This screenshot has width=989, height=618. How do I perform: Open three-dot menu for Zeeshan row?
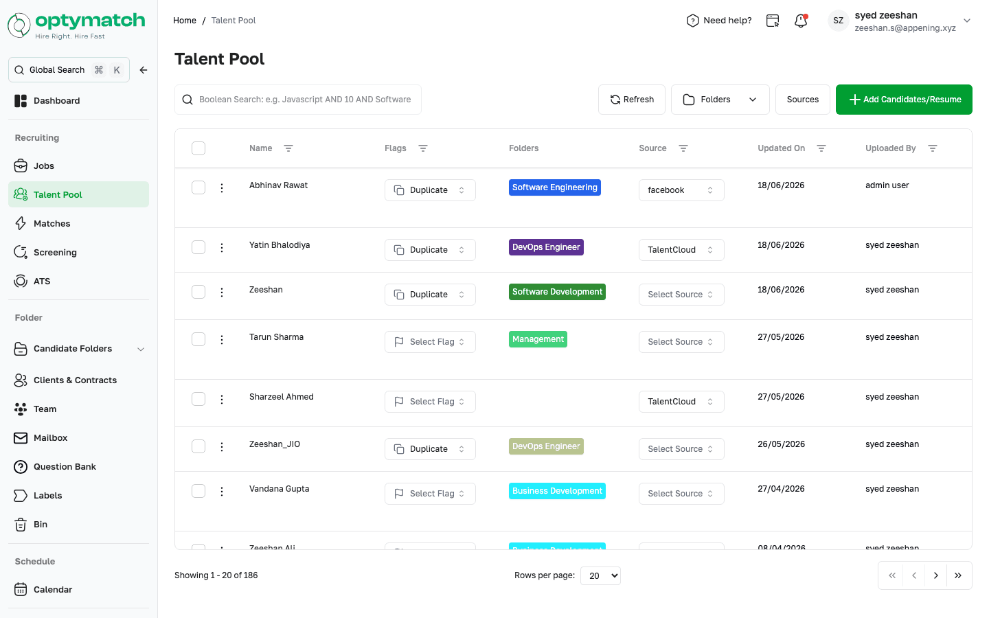tap(222, 293)
